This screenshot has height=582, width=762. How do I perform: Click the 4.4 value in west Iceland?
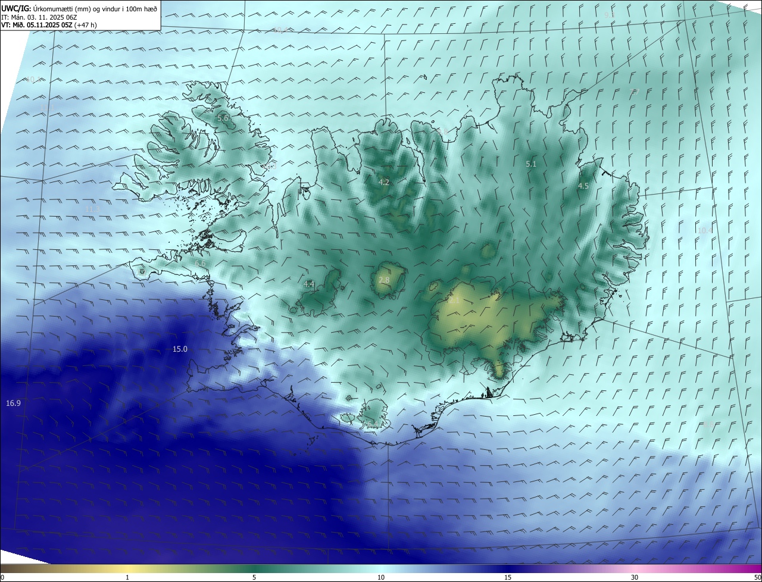click(308, 284)
